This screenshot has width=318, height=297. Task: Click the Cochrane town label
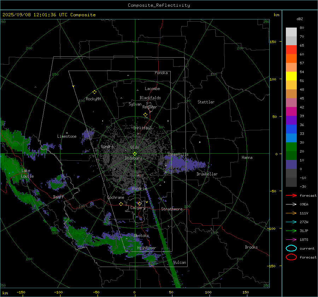click(116, 197)
